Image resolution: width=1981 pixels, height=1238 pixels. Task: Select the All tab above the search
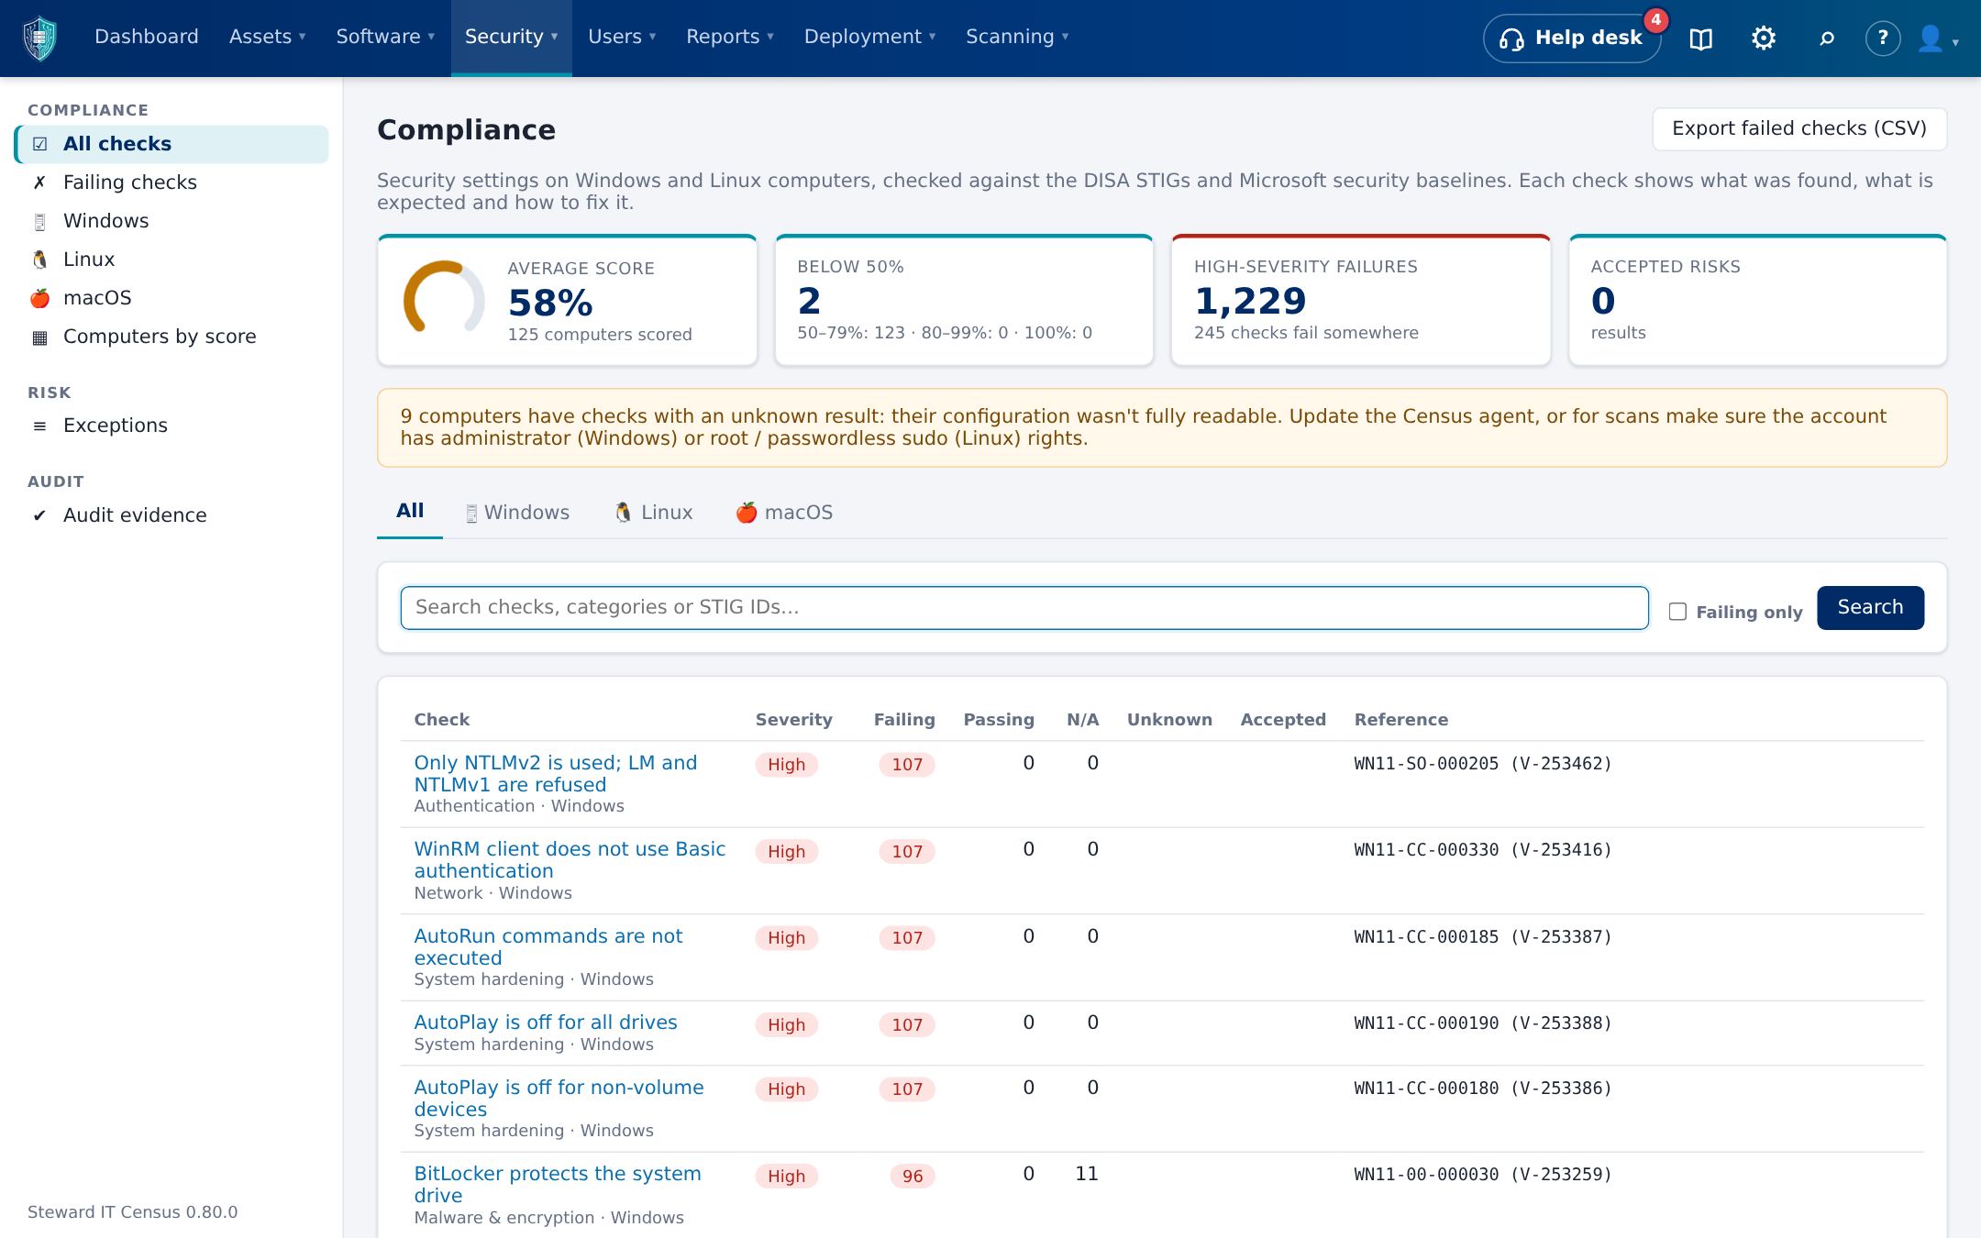[x=410, y=512]
